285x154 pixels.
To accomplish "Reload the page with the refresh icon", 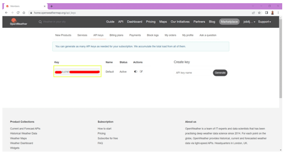I will click(x=18, y=13).
